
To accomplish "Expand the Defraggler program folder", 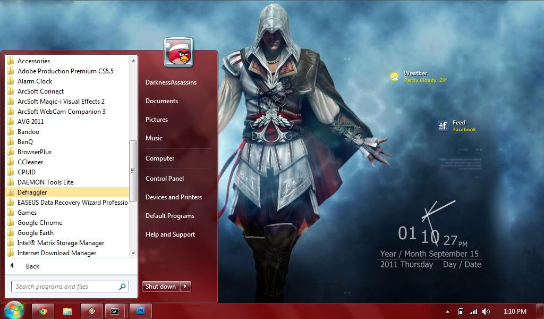I will point(32,192).
